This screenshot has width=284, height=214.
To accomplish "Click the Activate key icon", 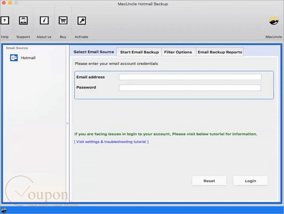I will coord(82,21).
